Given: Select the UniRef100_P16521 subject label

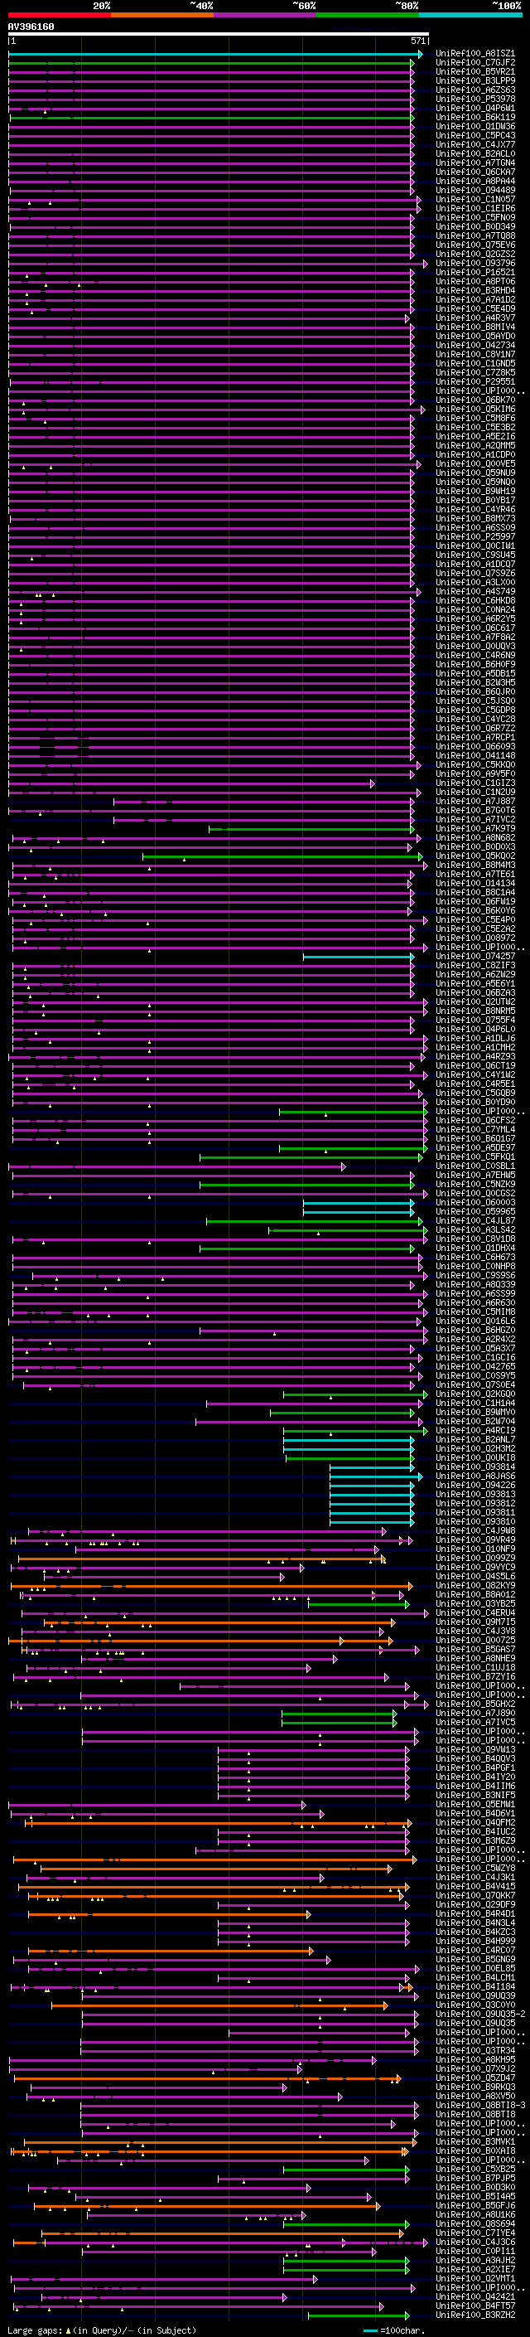Looking at the screenshot, I should pos(475,272).
